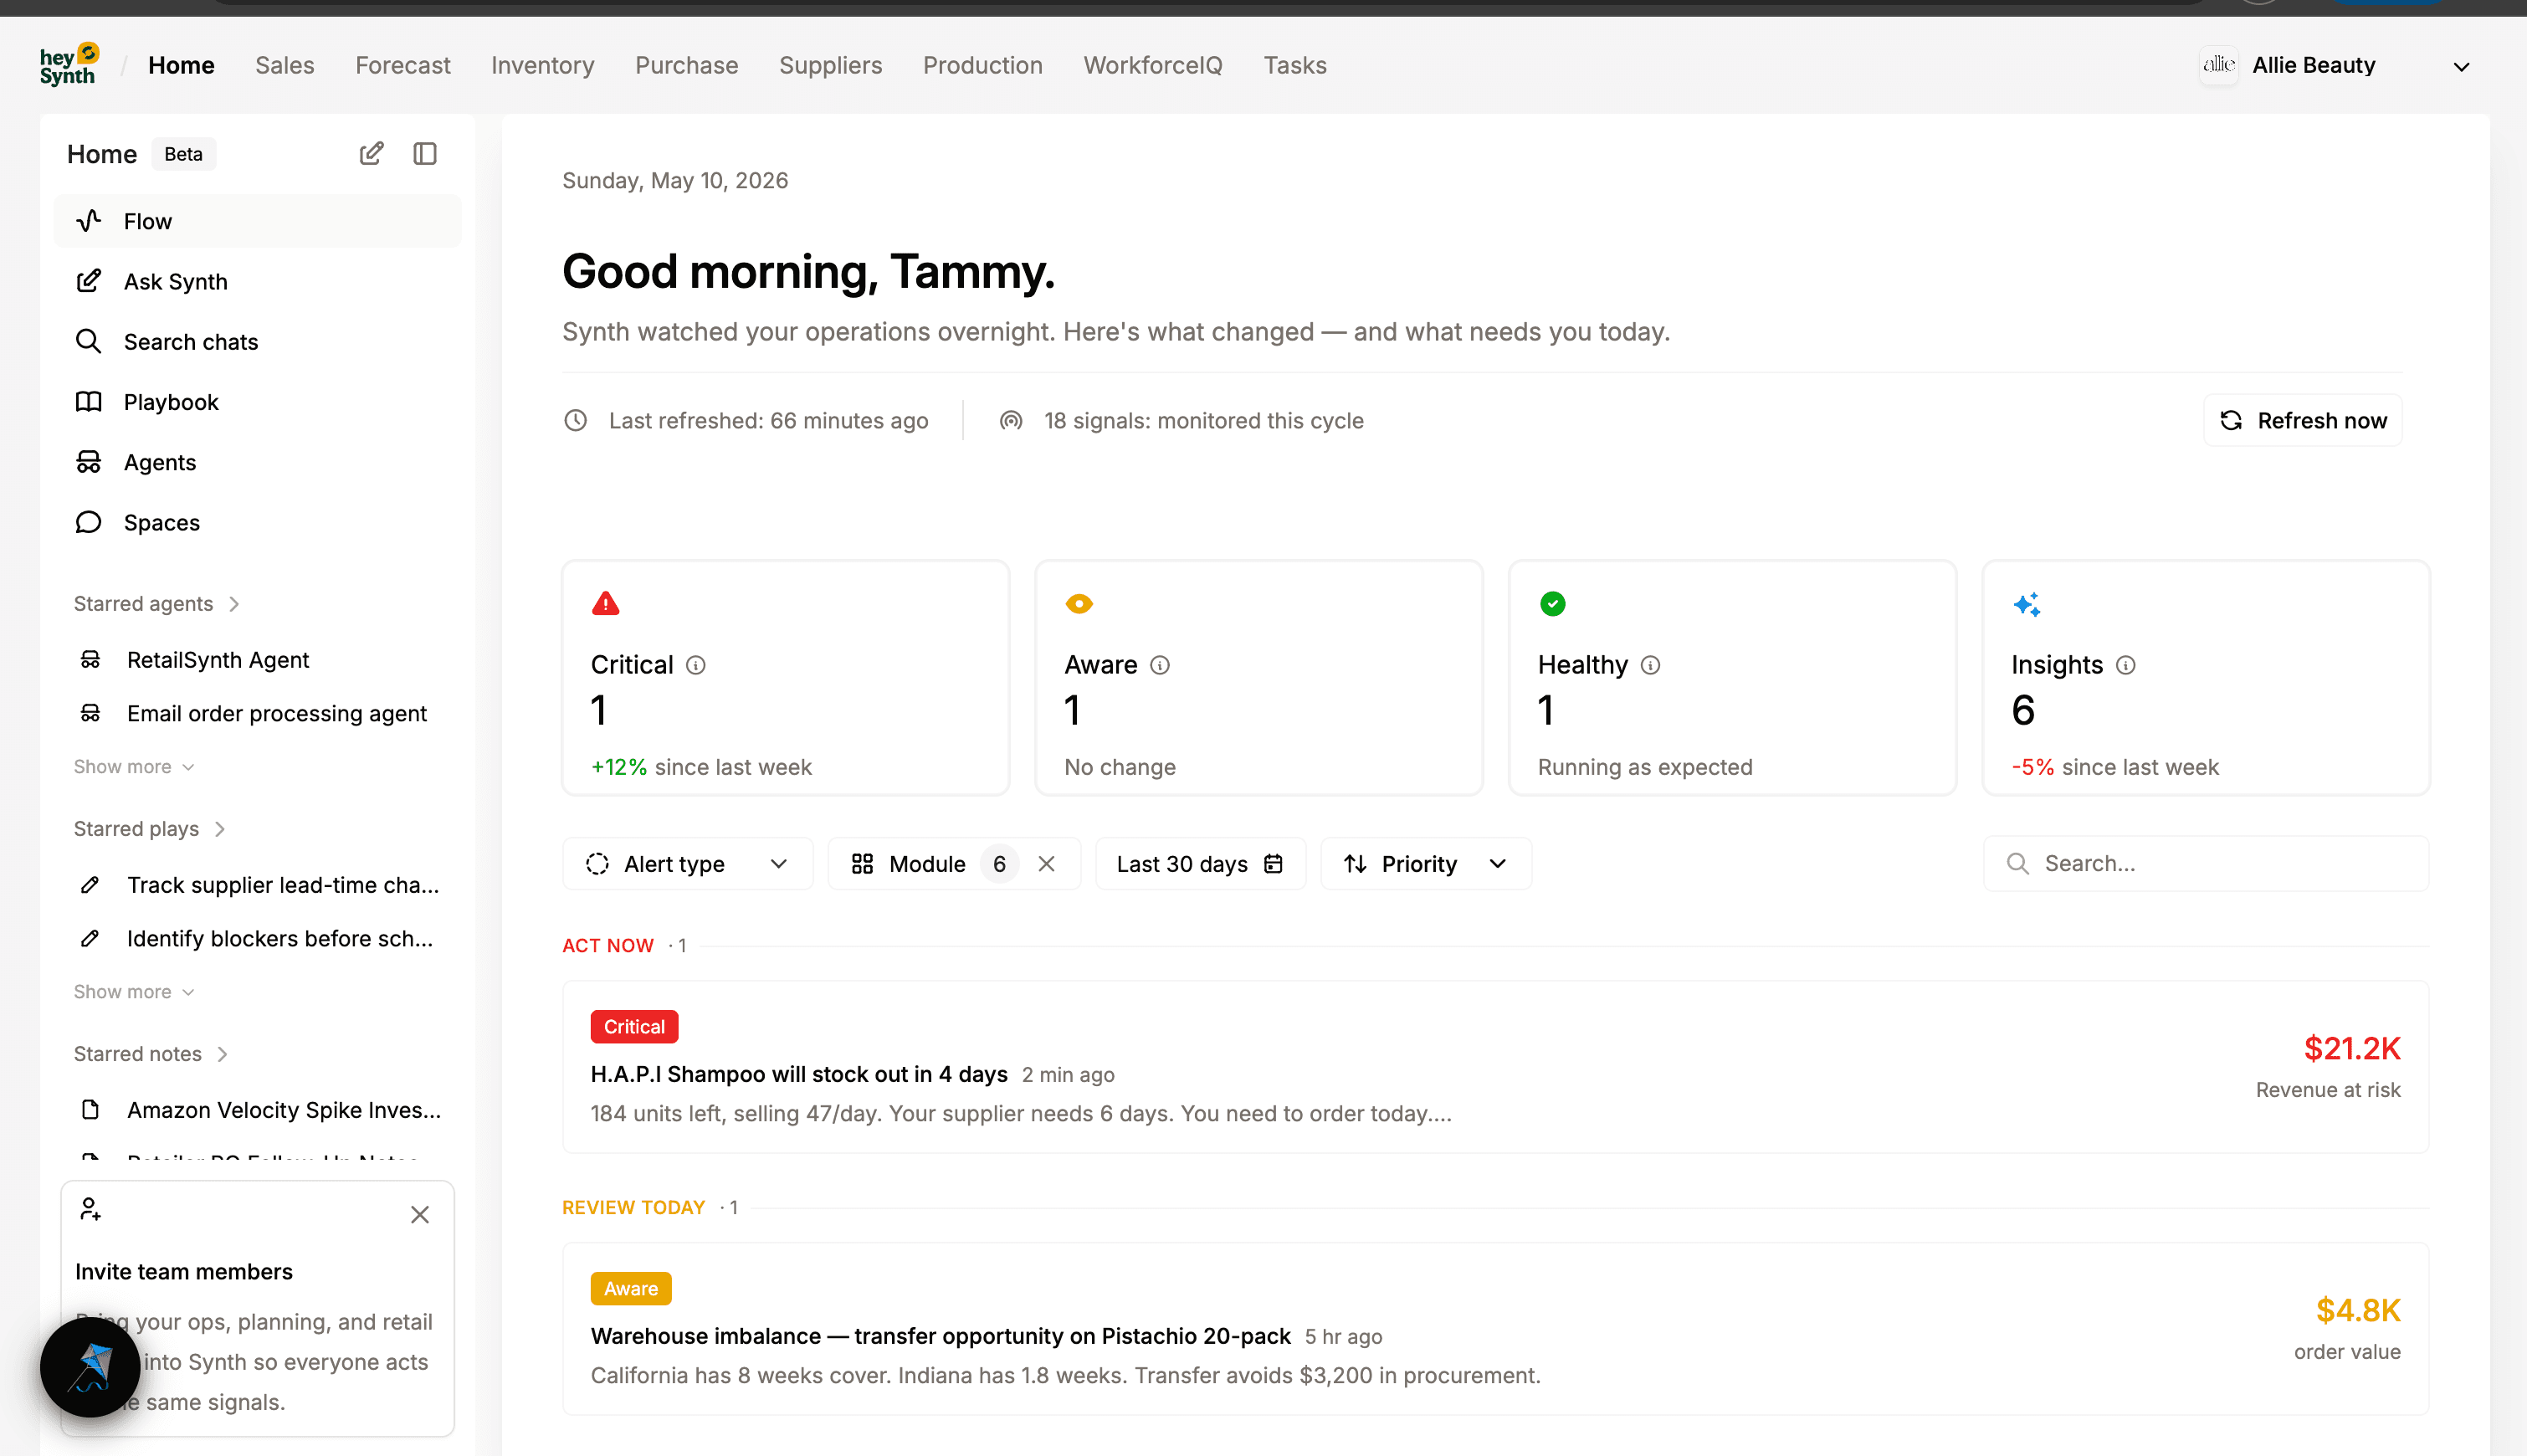
Task: Click the Aware info icon
Action: (1160, 665)
